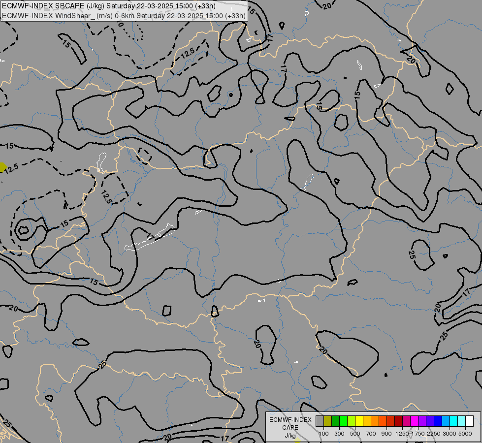
Task: Click the 1750 legend value label
Action: [x=418, y=434]
